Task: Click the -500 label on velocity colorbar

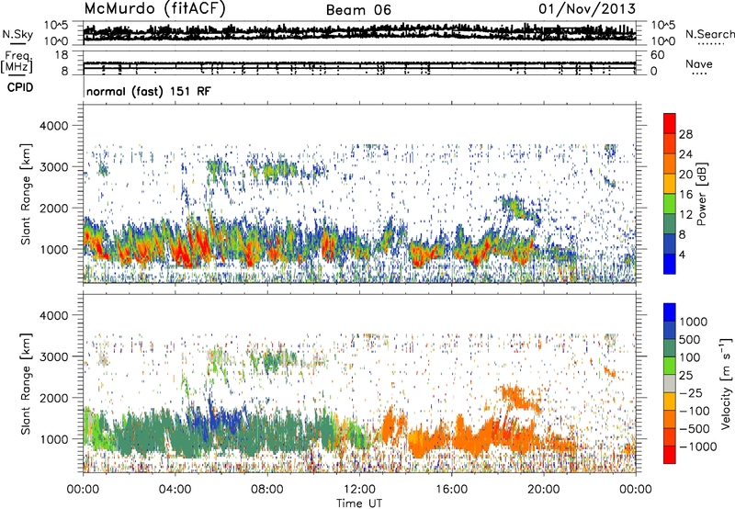Action: point(694,428)
